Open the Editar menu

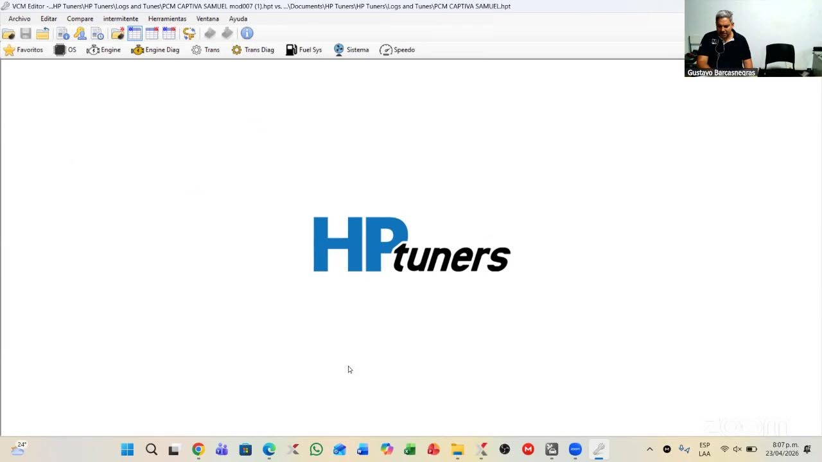[49, 19]
